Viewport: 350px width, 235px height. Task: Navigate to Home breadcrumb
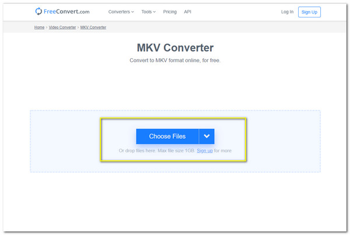tap(39, 27)
